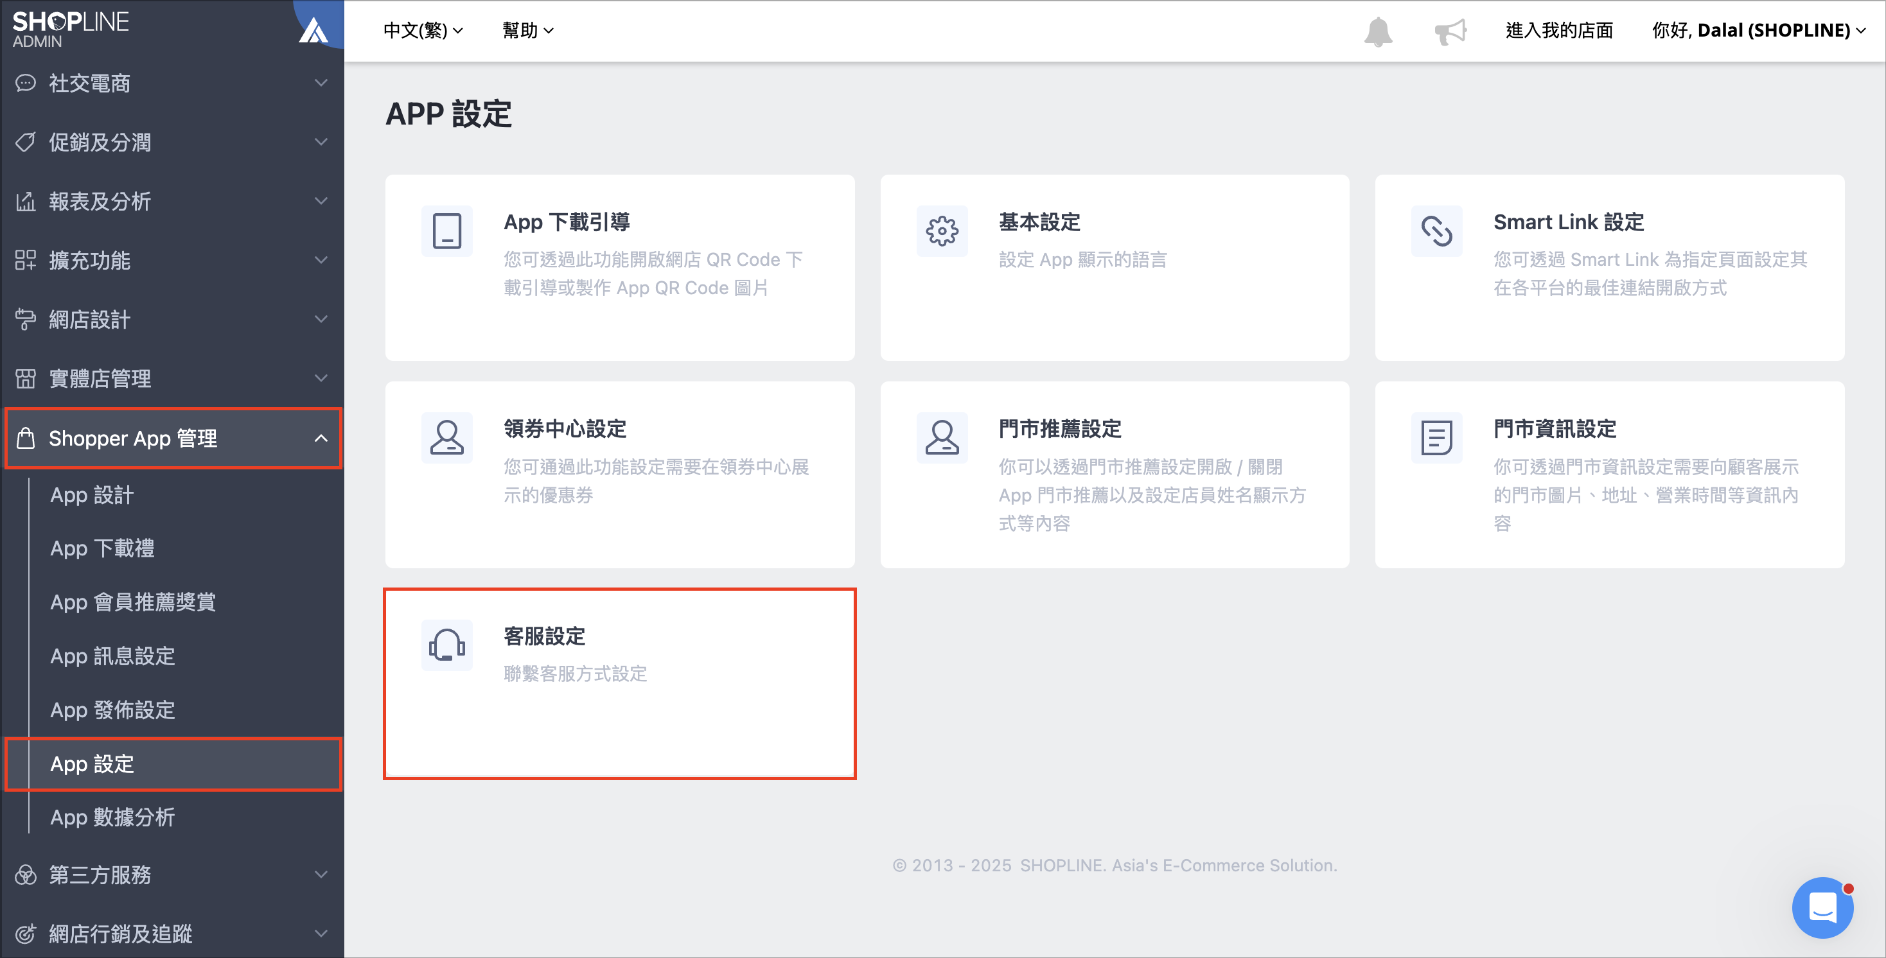Expand the 報表及分析 menu chevron

[x=321, y=201]
